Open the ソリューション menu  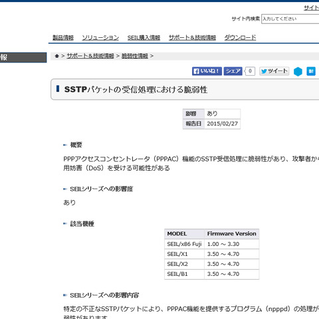click(100, 37)
